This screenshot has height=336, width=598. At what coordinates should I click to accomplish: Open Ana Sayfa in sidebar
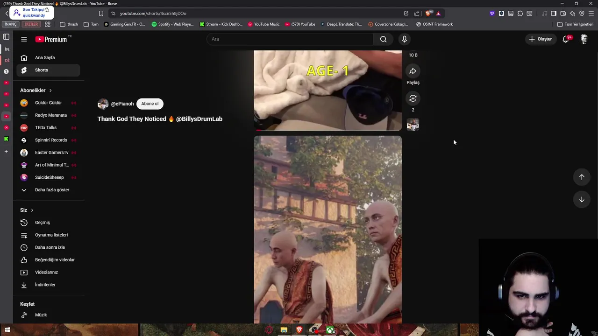tap(48, 57)
